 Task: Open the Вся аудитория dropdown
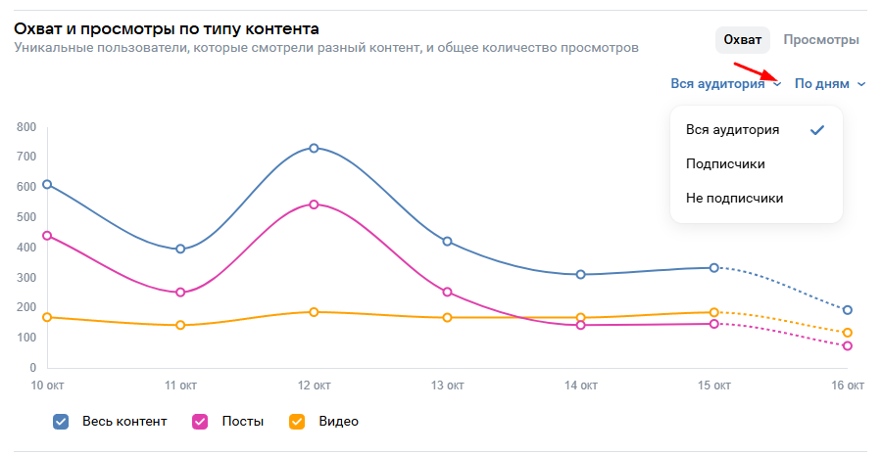pos(725,84)
